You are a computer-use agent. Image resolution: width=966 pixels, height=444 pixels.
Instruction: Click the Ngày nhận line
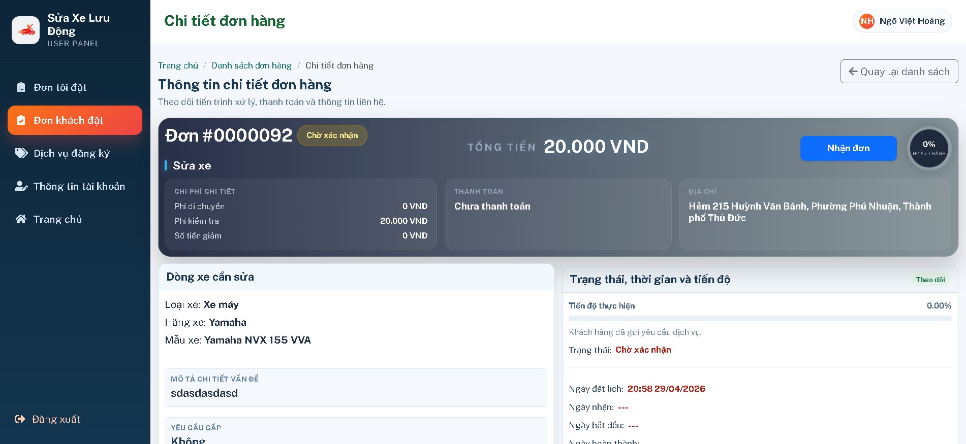(x=599, y=407)
